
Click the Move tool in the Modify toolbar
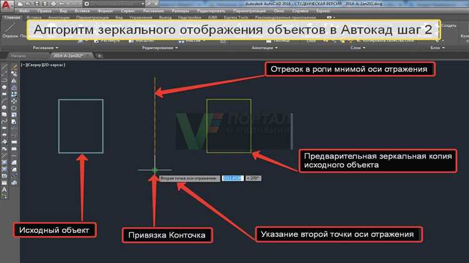[14, 101]
